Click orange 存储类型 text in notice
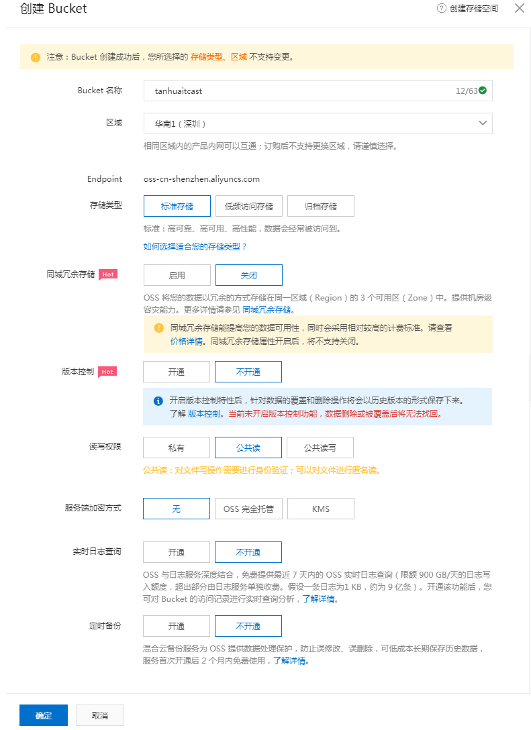The height and width of the screenshot is (730, 531). (x=207, y=57)
